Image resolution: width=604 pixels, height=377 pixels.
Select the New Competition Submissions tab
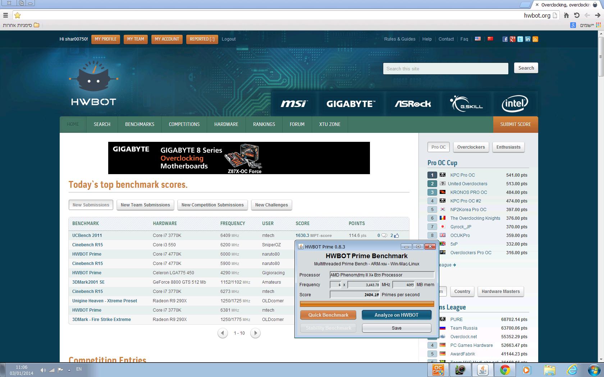(x=212, y=205)
